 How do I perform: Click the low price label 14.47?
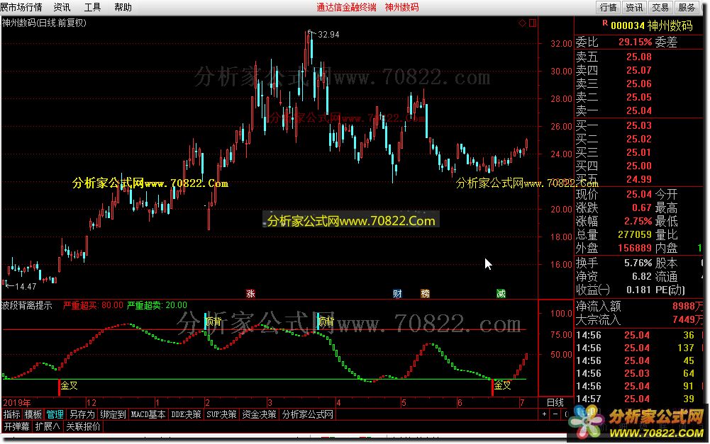tap(26, 287)
